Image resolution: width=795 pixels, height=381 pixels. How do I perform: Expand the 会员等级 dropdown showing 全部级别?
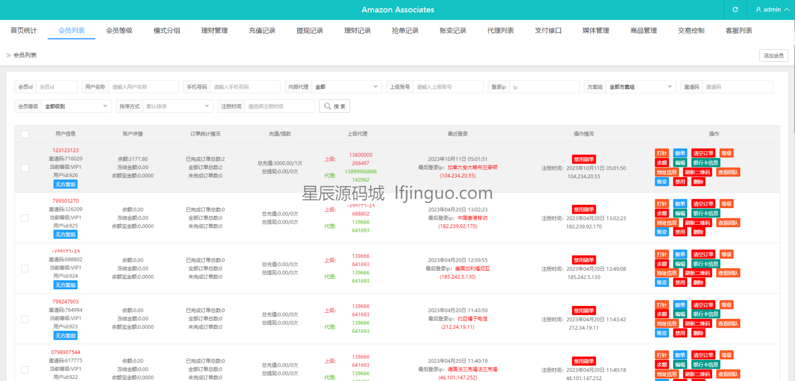[76, 106]
